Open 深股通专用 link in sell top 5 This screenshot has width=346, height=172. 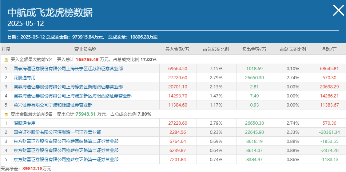[x=24, y=123]
